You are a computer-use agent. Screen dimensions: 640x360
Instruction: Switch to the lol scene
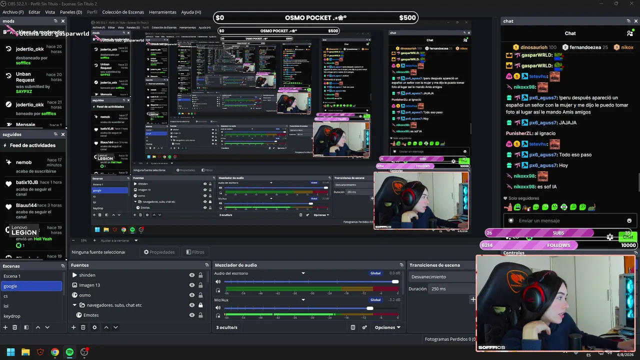click(x=32, y=306)
